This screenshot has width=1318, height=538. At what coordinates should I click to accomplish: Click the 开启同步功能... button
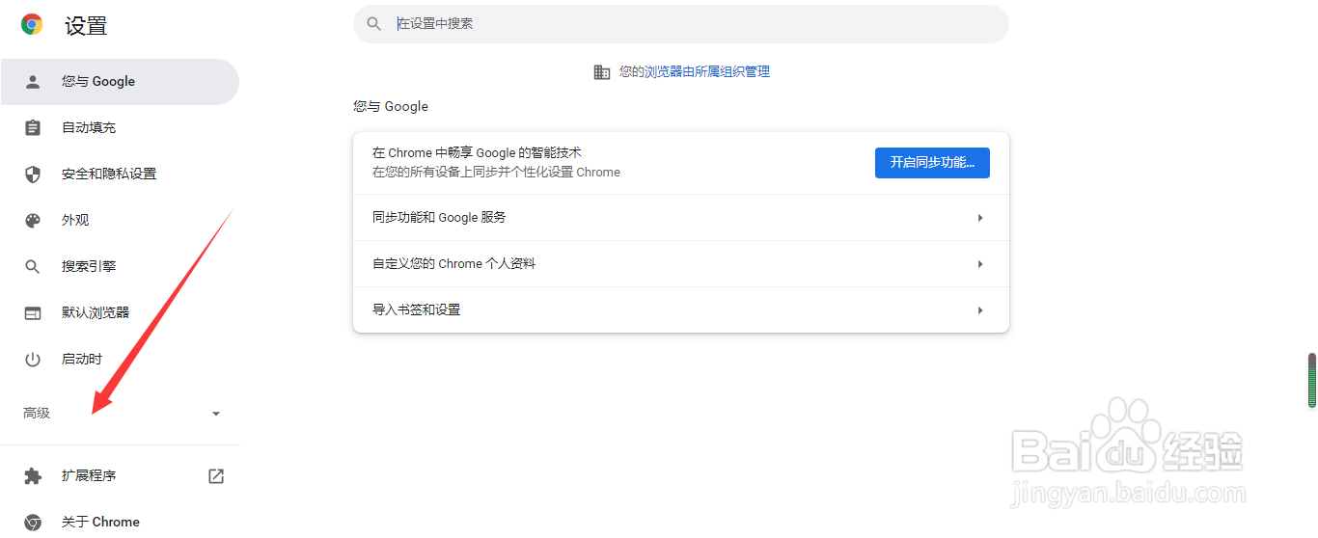pos(932,163)
